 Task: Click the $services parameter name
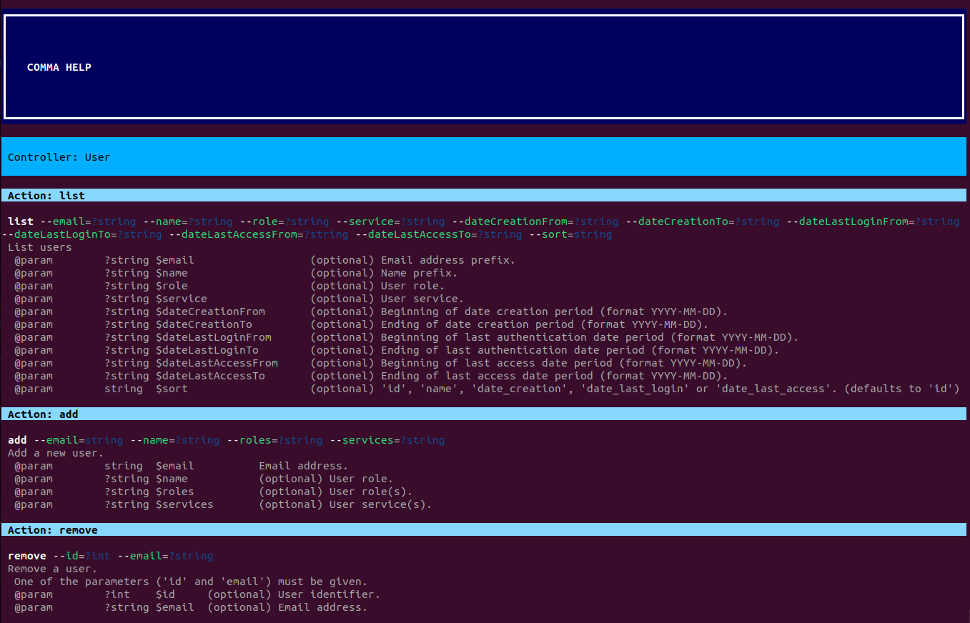point(184,504)
